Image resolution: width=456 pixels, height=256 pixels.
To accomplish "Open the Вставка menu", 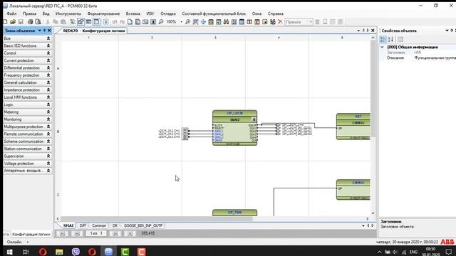I will click(133, 14).
